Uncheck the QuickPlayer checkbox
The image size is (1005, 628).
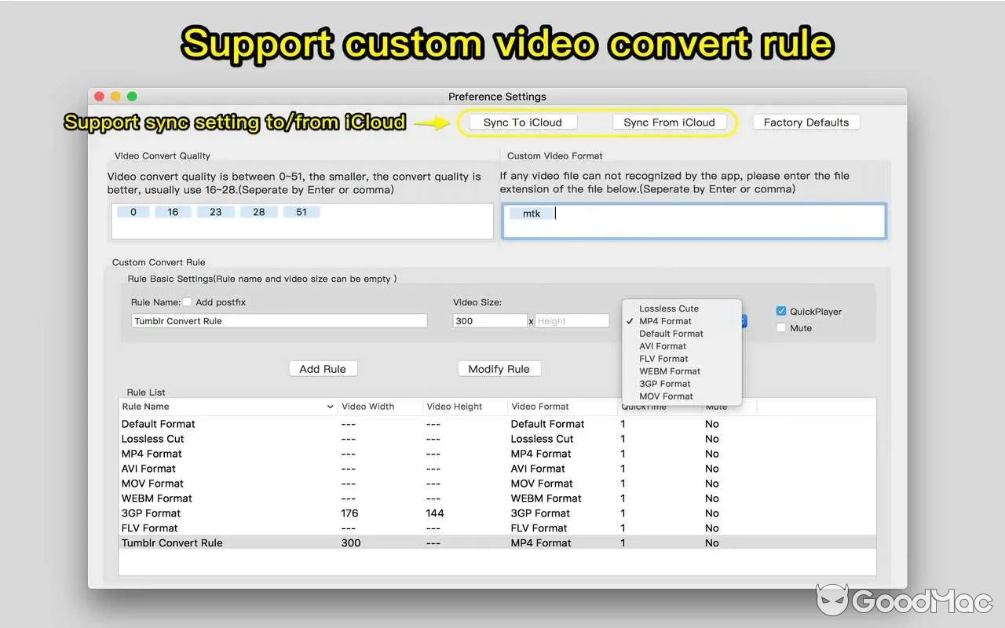781,311
